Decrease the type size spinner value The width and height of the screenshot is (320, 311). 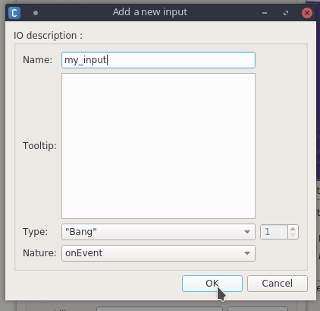[x=293, y=235]
